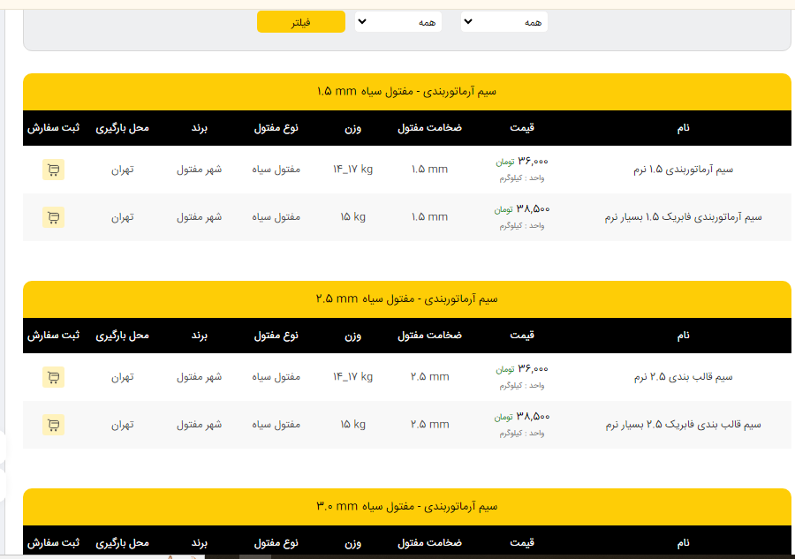This screenshot has height=559, width=795.
Task: Click cart icon for سیم آرماتوربندی فابریک ۱.۵ بسیار نرم
Action: 53,217
